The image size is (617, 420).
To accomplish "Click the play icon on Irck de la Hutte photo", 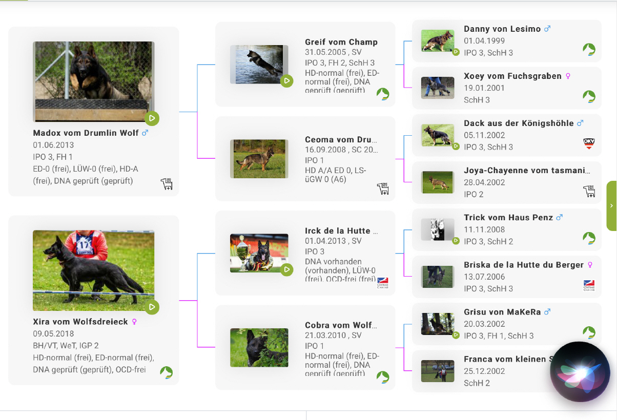I will [287, 269].
